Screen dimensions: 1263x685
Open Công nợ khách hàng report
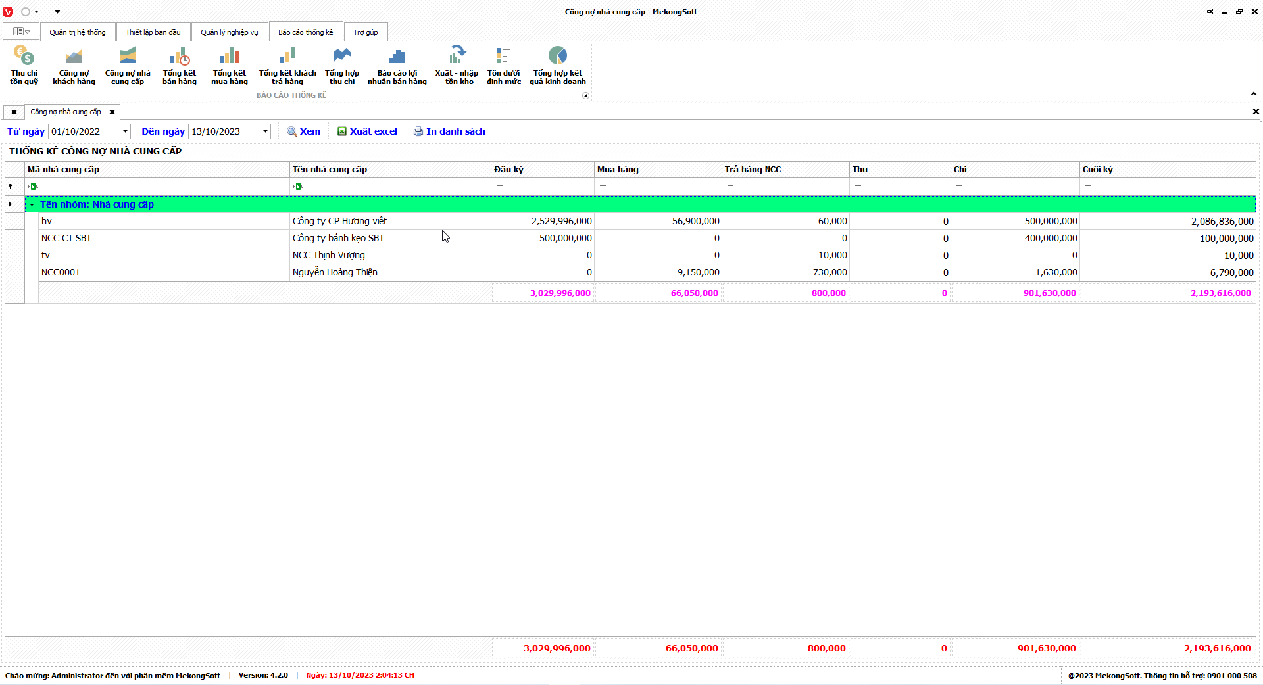tap(74, 64)
